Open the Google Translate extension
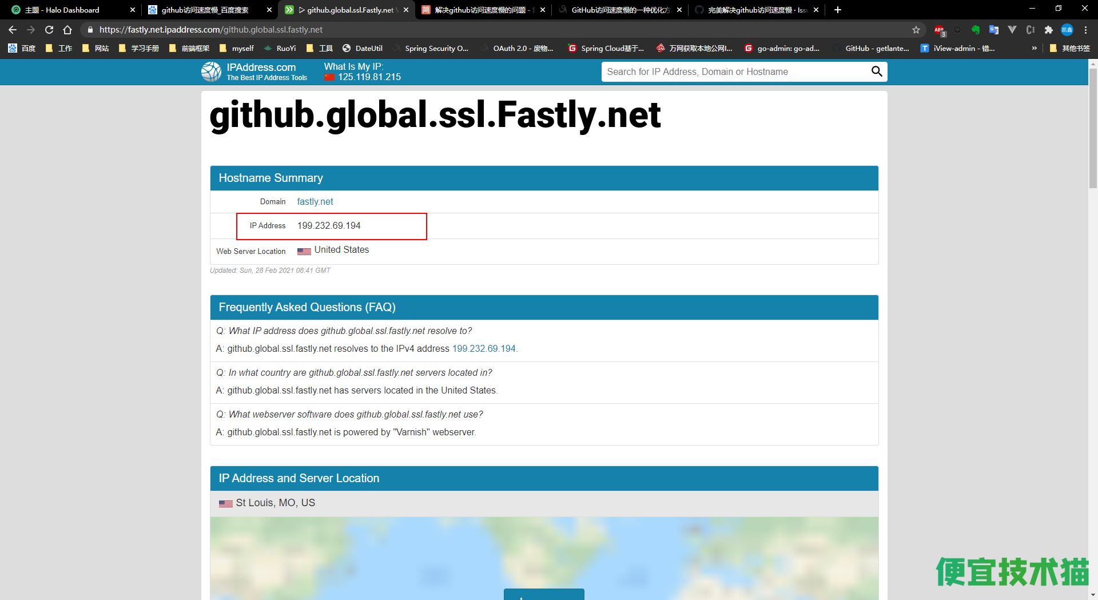This screenshot has width=1098, height=600. click(994, 30)
